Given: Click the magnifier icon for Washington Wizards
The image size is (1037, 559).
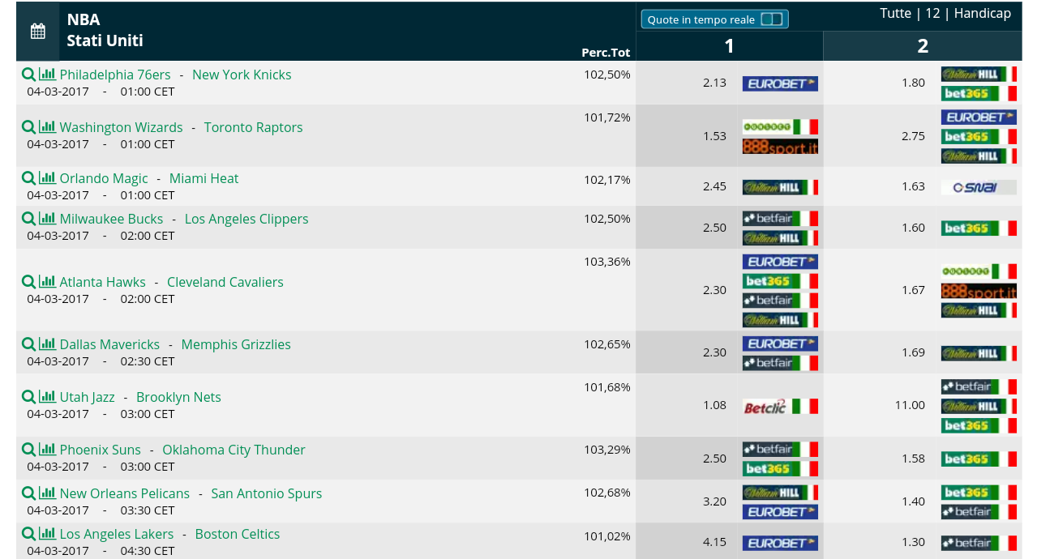Looking at the screenshot, I should click(x=28, y=127).
